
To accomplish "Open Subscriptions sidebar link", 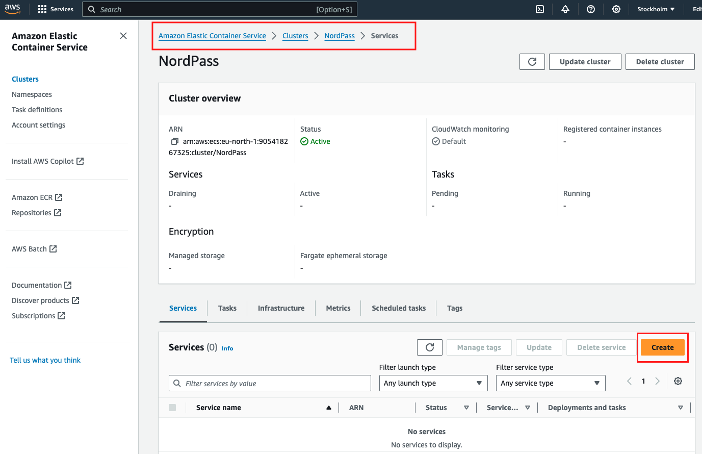I will click(x=38, y=316).
